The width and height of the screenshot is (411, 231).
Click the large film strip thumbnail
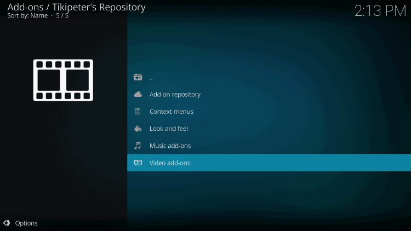click(x=63, y=80)
